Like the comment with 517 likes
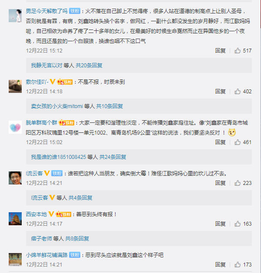Screen dimensions: 261x273 (x=237, y=51)
